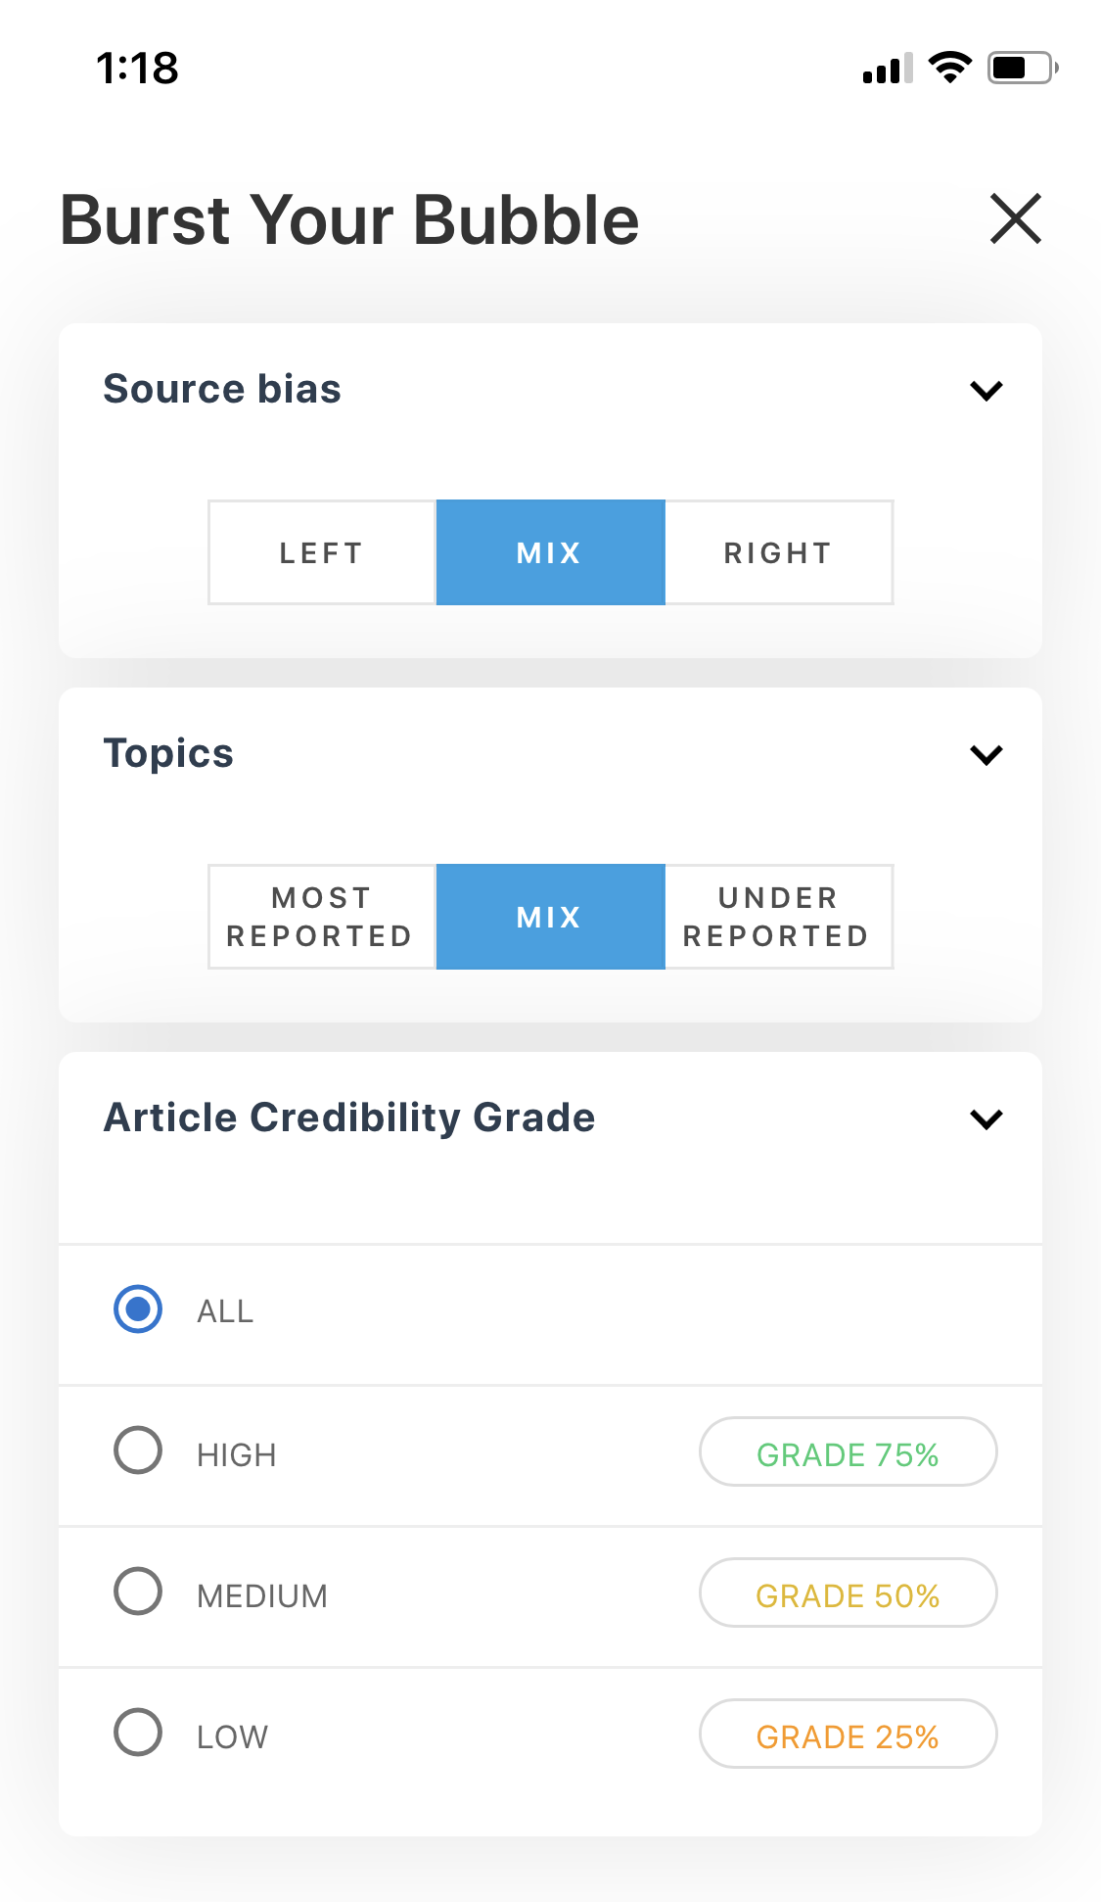Collapse the Topics section chevron
The image size is (1101, 1902).
point(986,754)
